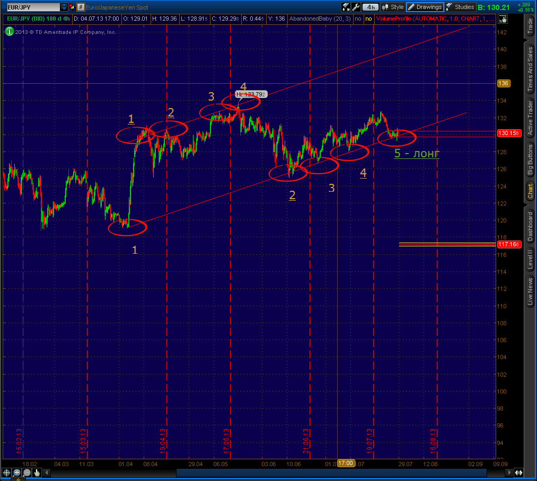Image resolution: width=537 pixels, height=481 pixels.
Task: Click the flask quick study icon
Action: tap(346, 7)
